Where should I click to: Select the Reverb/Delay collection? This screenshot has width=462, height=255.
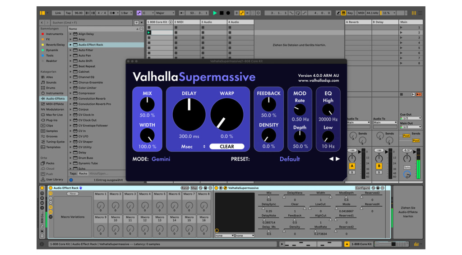point(53,45)
